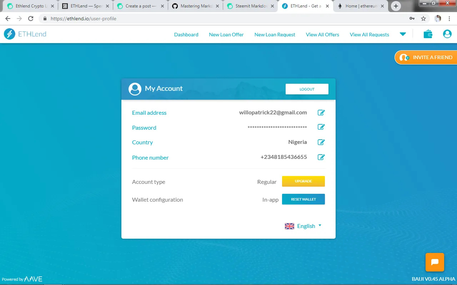
Task: Reload the page
Action: [31, 19]
